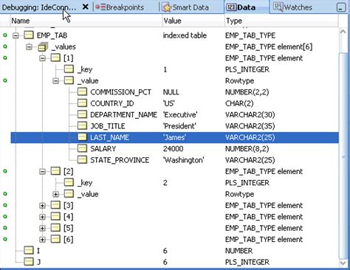The width and height of the screenshot is (350, 270).
Task: Select the 'Washington' value cell
Action: [184, 160]
